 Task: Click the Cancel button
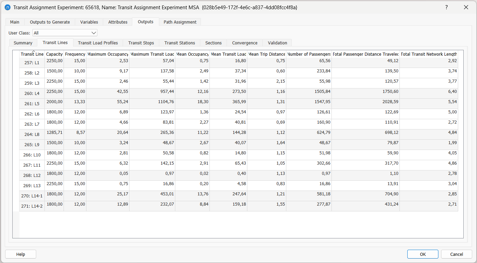[x=456, y=254]
